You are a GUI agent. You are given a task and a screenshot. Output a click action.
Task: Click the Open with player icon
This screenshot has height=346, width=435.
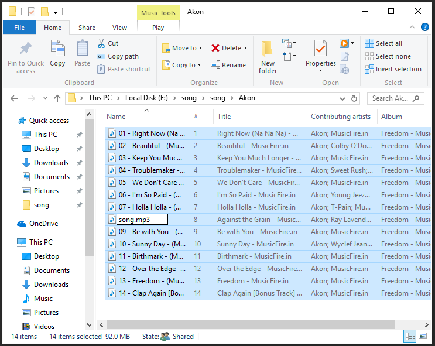tap(344, 43)
